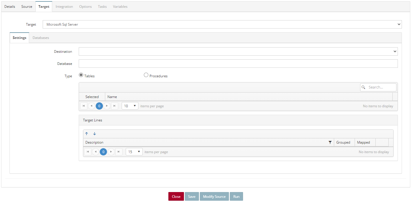Select the Settings sub-tab

click(x=20, y=38)
